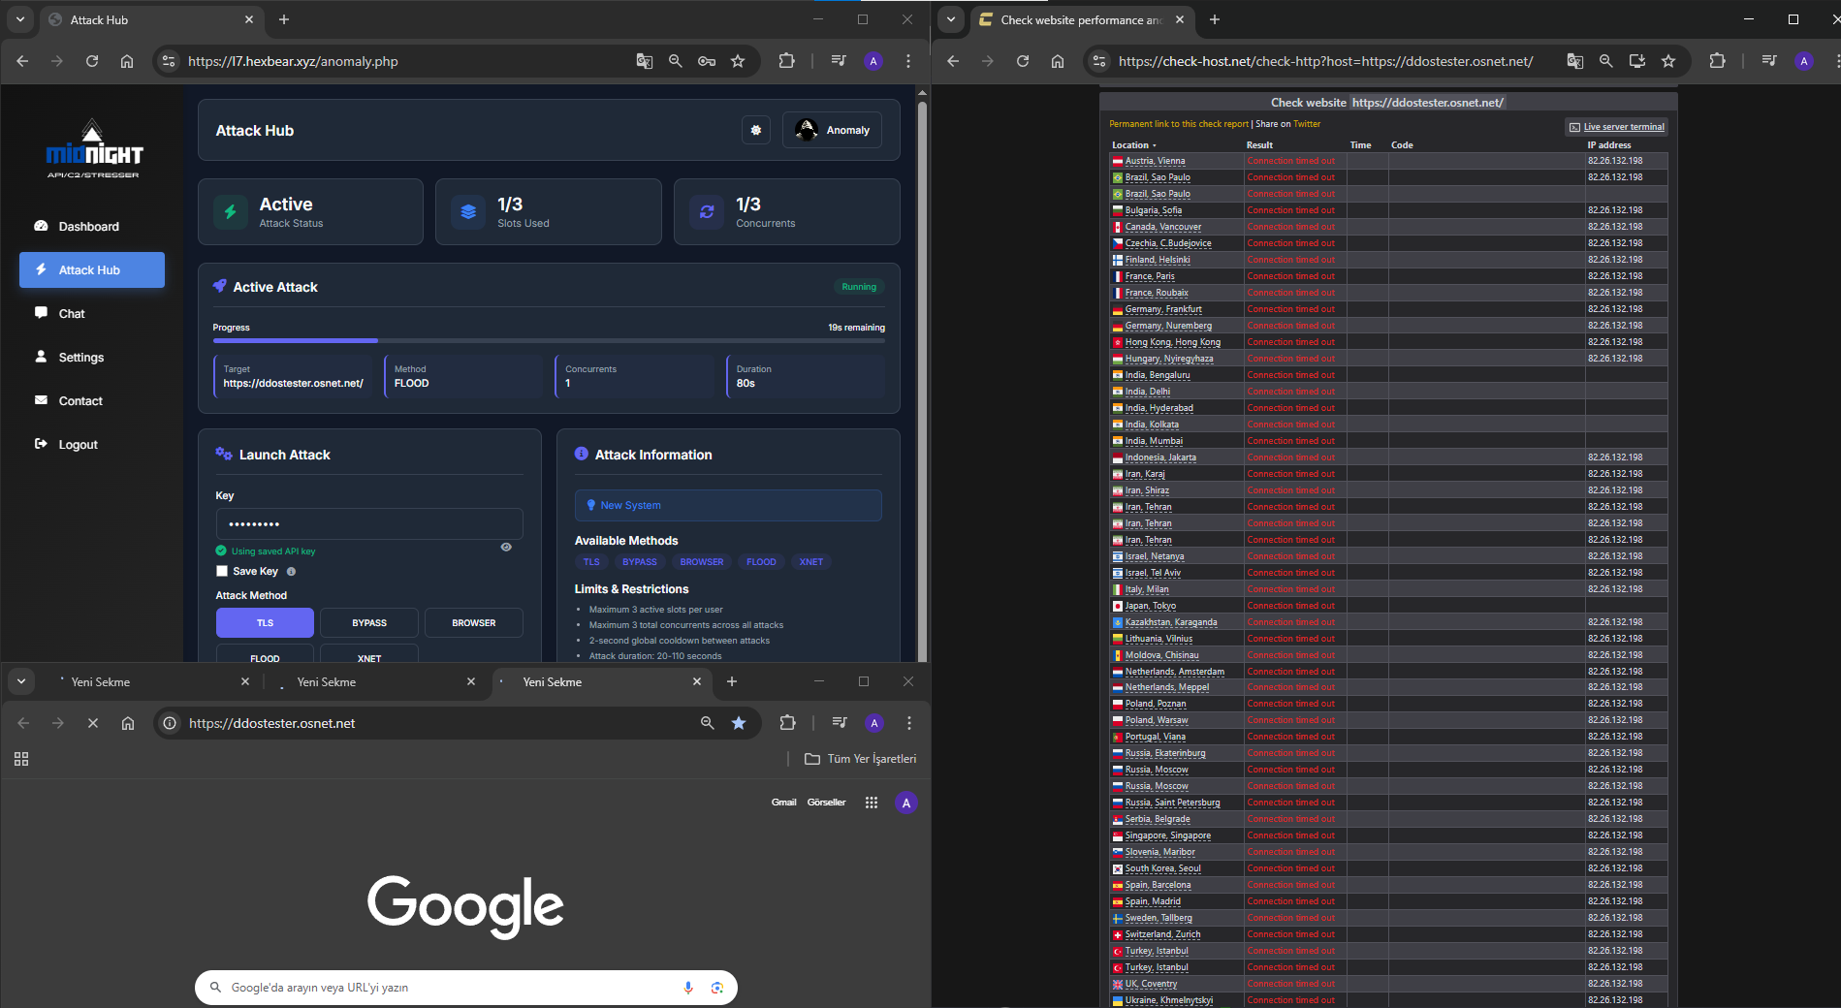The height and width of the screenshot is (1008, 1841).
Task: Open the password key icon in the hexbear address bar
Action: pos(707,61)
